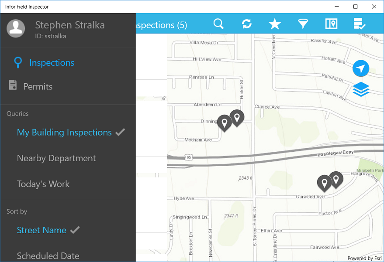Run the Nearby Department query
The height and width of the screenshot is (262, 384).
coord(56,158)
